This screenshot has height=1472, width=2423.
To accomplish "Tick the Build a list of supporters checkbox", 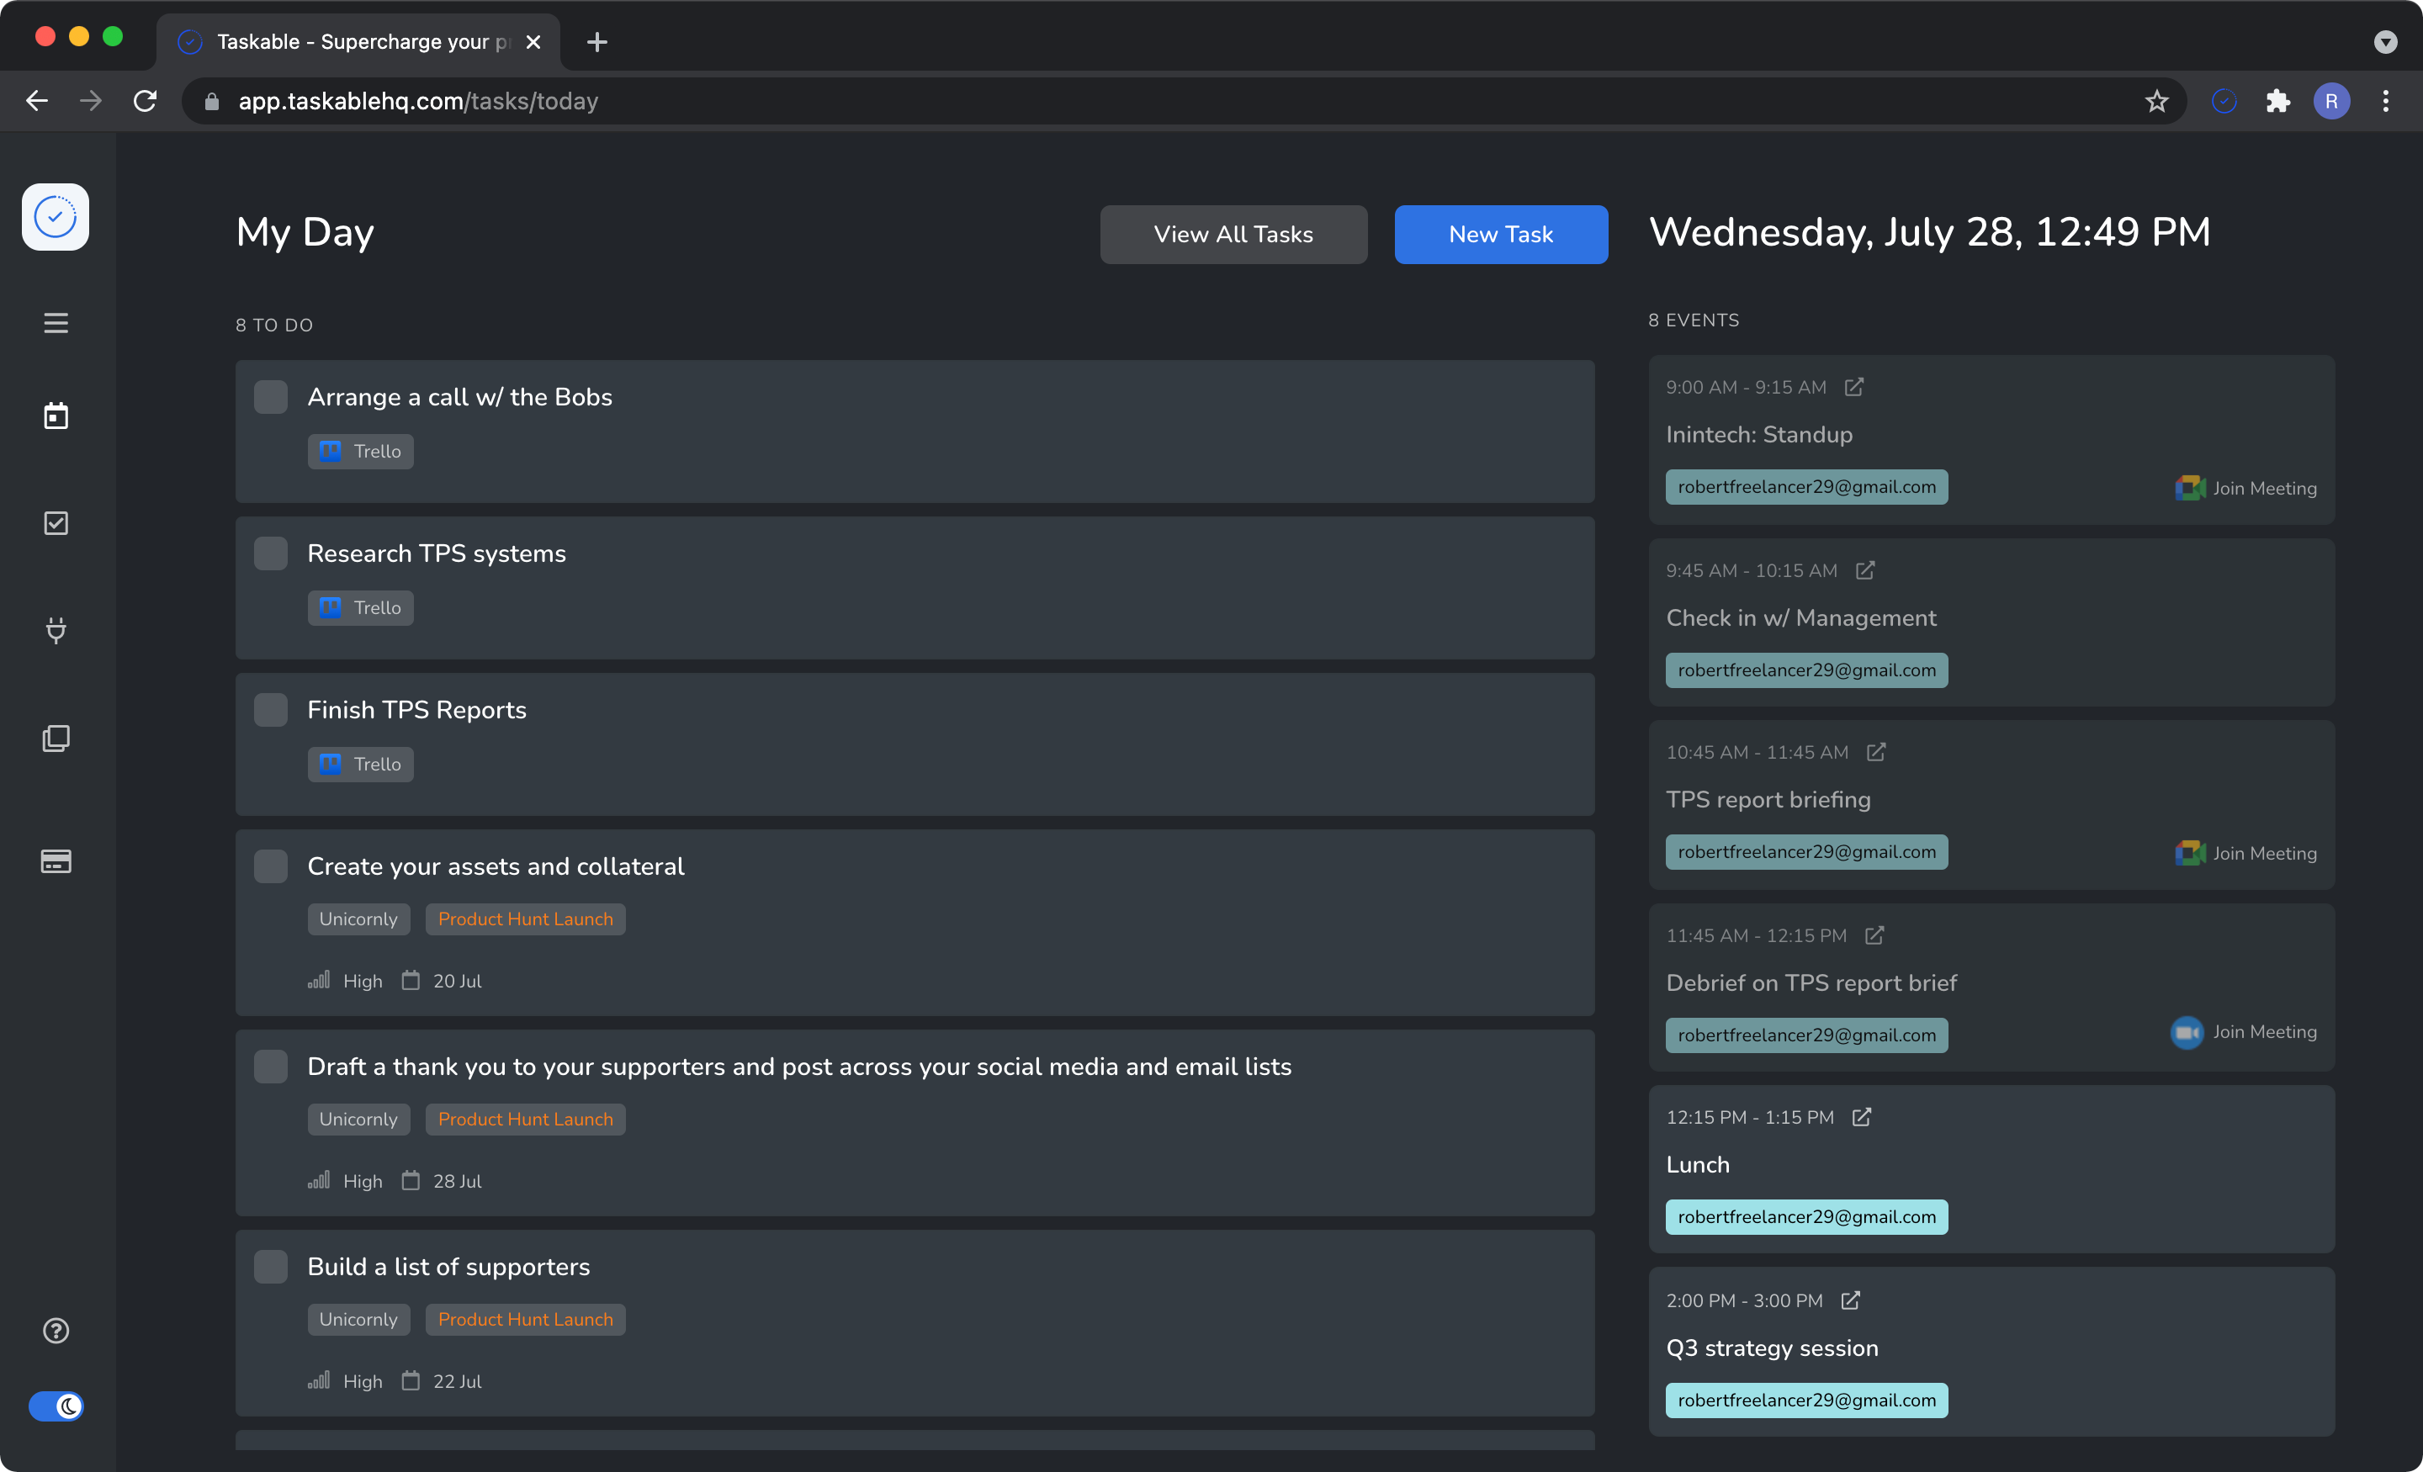I will point(272,1267).
